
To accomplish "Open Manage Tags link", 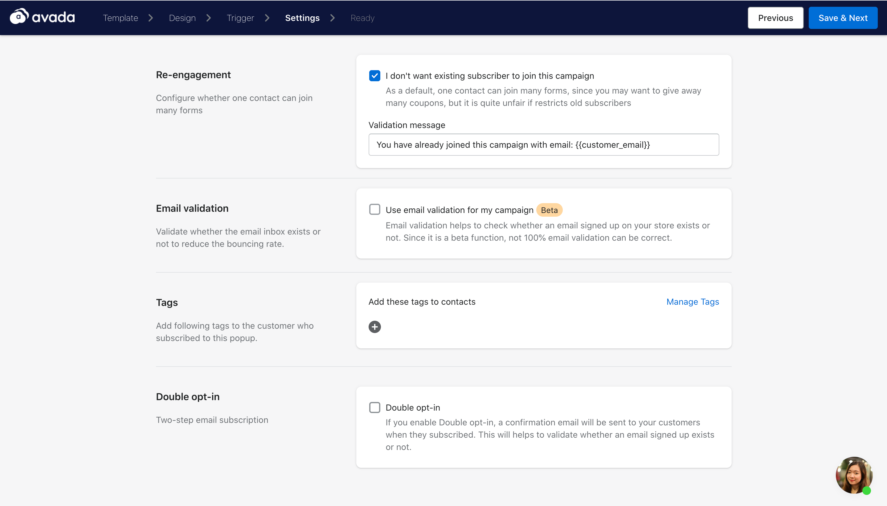I will coord(693,302).
